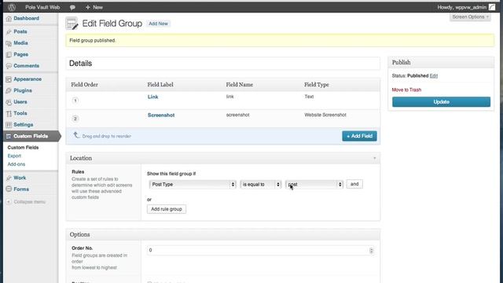The width and height of the screenshot is (503, 283).
Task: Open the comments bubble icon in admin bar
Action: (x=72, y=7)
